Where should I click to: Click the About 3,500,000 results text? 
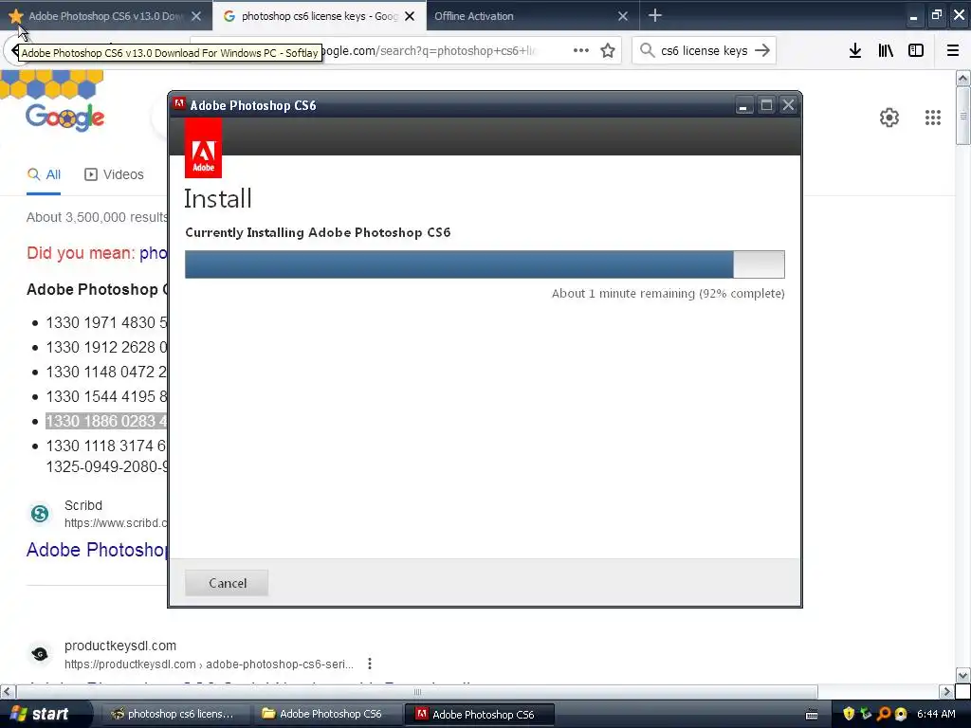tap(97, 217)
